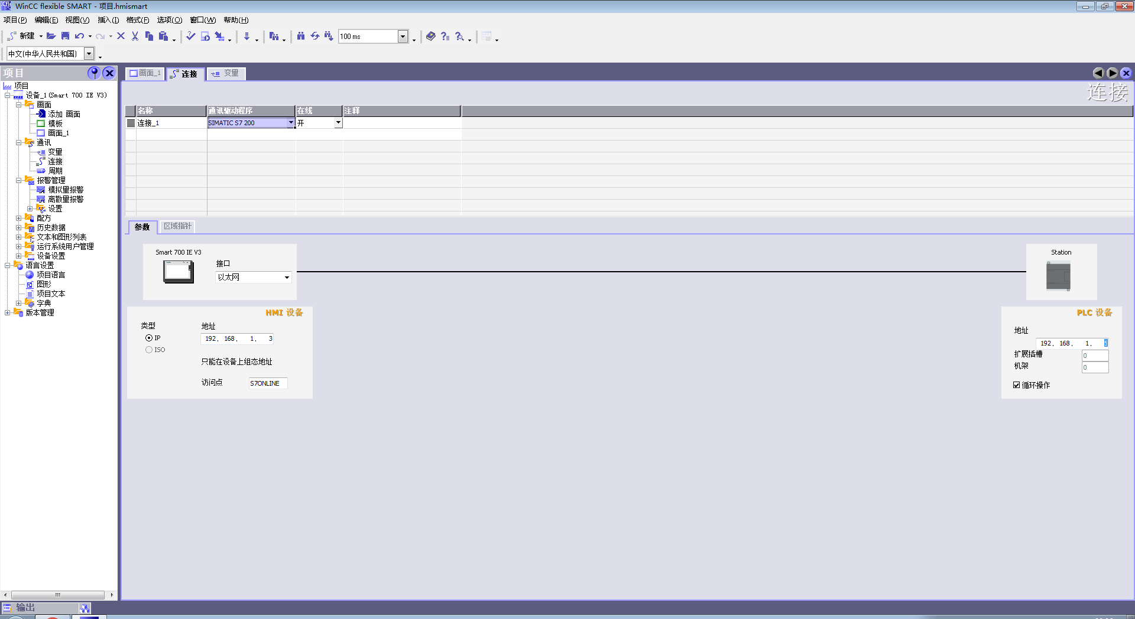Open the 以太网 interface dropdown

point(287,278)
